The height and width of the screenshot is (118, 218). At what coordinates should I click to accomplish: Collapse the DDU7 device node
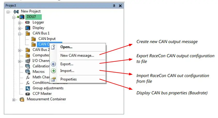click(14, 18)
